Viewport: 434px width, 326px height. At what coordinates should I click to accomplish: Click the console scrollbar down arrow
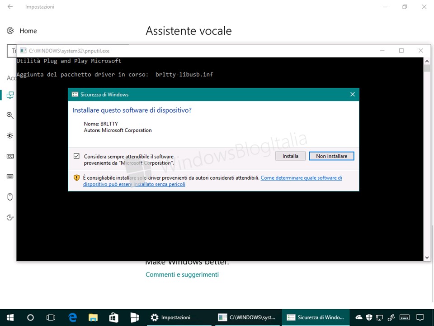tap(427, 258)
